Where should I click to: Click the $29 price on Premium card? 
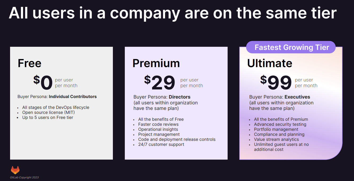160,82
